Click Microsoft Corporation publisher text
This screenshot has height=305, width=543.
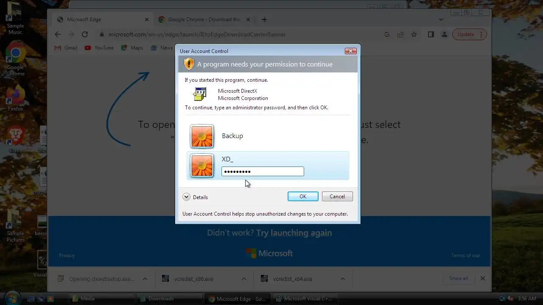pyautogui.click(x=243, y=98)
